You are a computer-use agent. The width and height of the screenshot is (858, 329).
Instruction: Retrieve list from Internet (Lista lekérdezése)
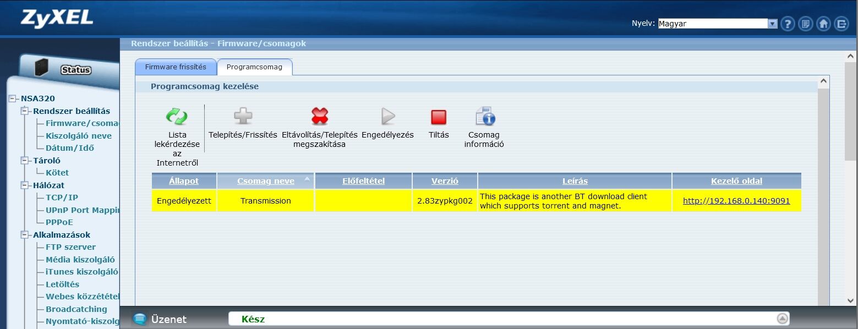pos(177,116)
